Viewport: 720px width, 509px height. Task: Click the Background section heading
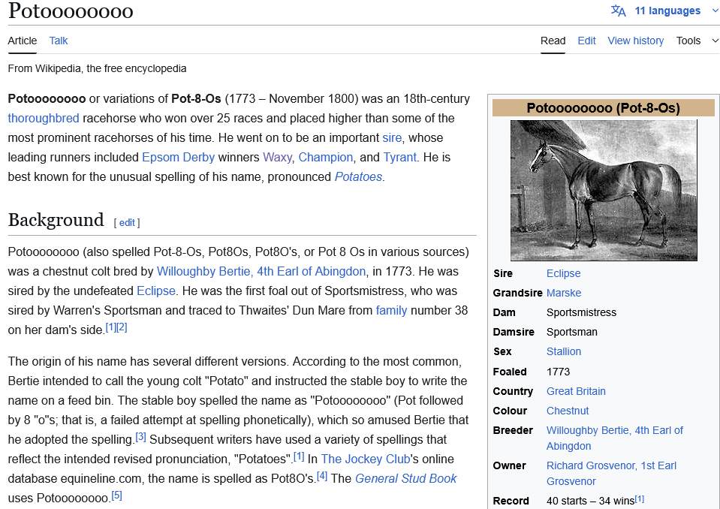coord(56,220)
